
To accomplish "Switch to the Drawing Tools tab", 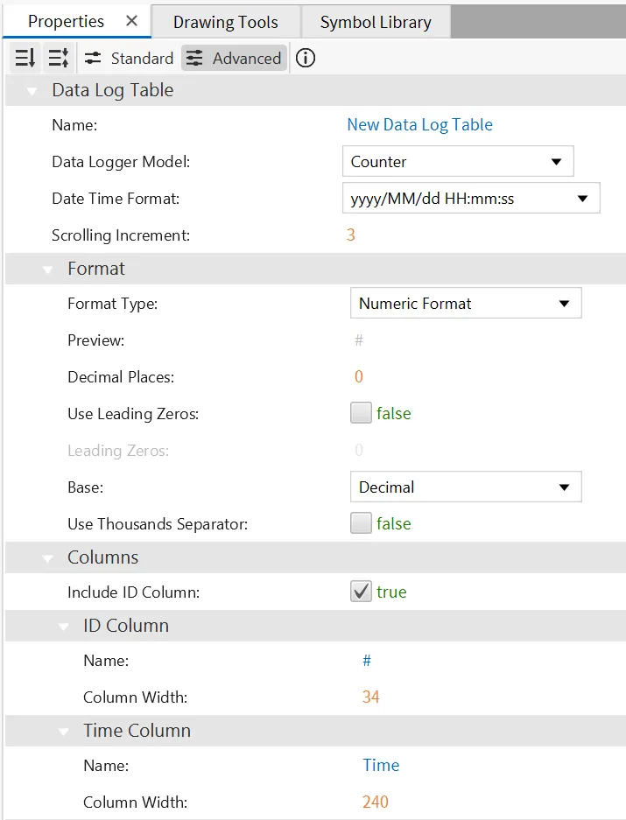I will pos(225,22).
